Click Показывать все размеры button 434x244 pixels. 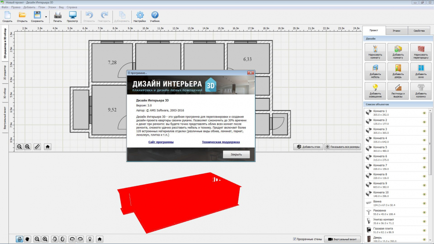(342, 147)
